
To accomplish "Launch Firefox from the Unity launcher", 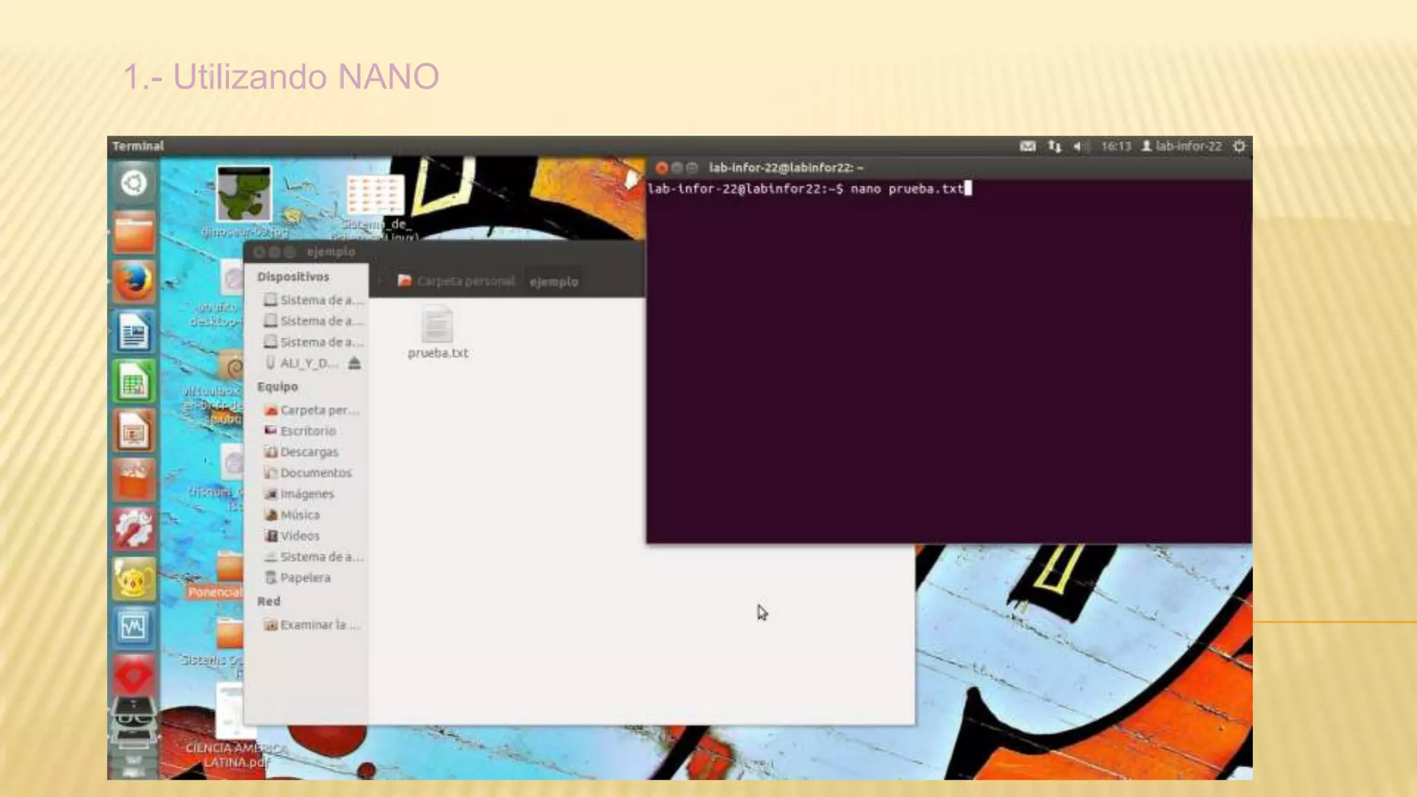I will coord(134,282).
